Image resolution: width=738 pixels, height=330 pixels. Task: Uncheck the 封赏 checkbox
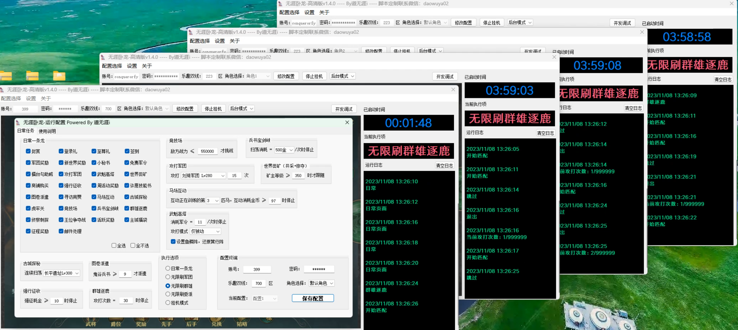coord(28,151)
